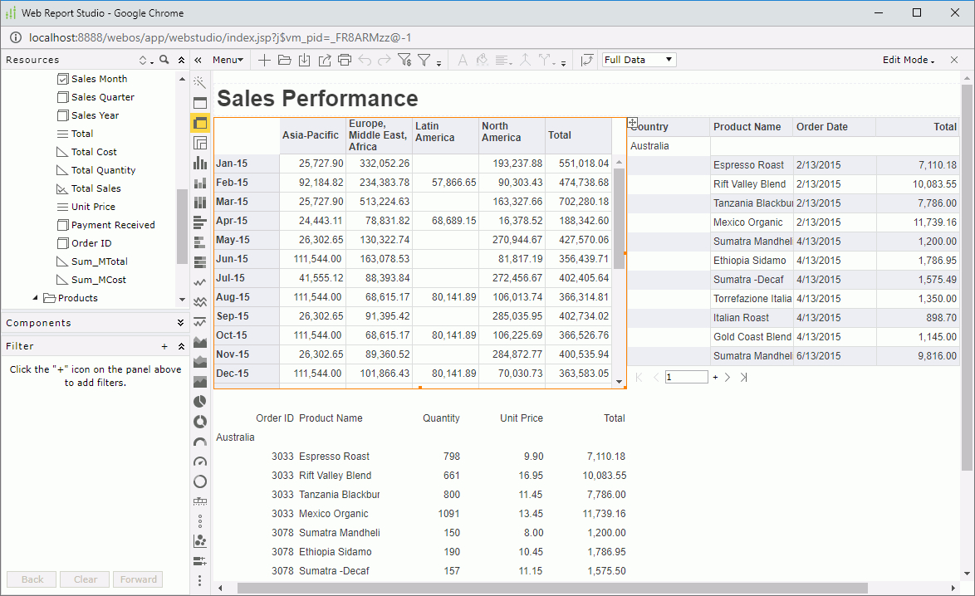
Task: Collapse the Components panel
Action: pyautogui.click(x=179, y=322)
